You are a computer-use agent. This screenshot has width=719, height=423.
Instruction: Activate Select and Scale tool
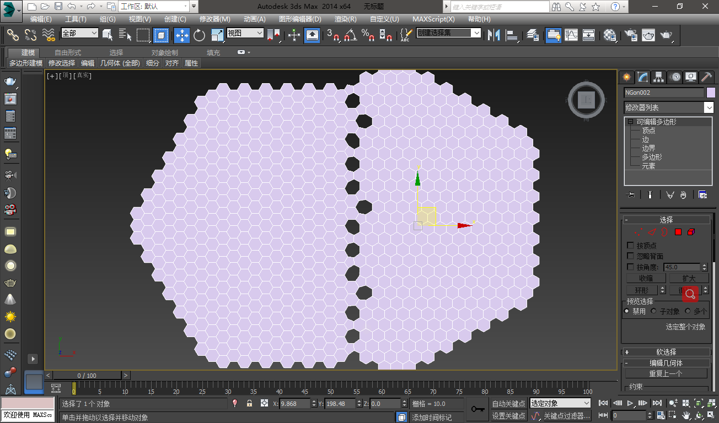217,35
